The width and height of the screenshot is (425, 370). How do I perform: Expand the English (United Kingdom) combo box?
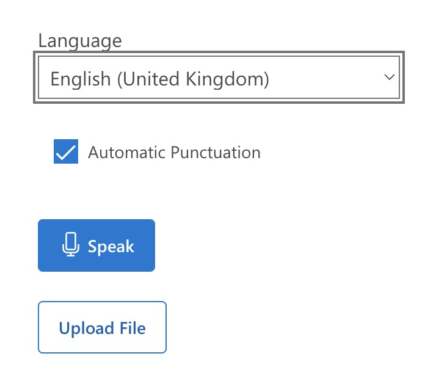click(x=217, y=79)
